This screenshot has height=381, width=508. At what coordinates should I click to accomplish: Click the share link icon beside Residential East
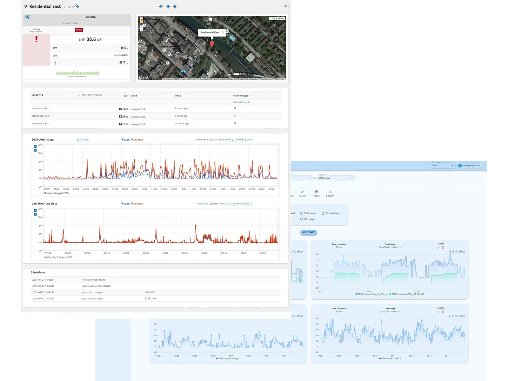click(x=77, y=6)
